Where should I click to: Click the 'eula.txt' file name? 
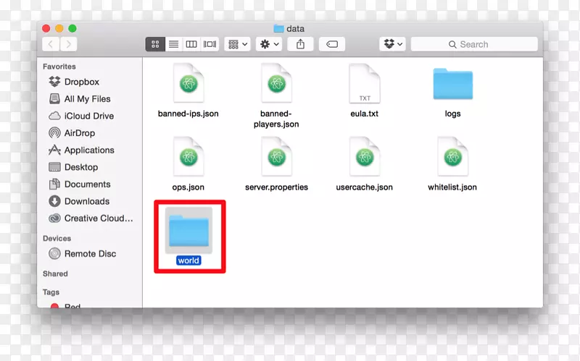(x=365, y=114)
